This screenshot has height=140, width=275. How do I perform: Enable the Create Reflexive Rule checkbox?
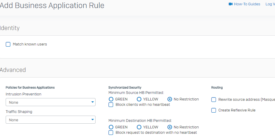tap(214, 110)
